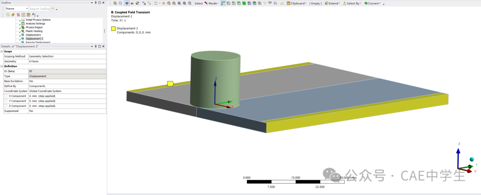
Task: Click the Scoping Method Geometry Selection value
Action: [x=67, y=57]
